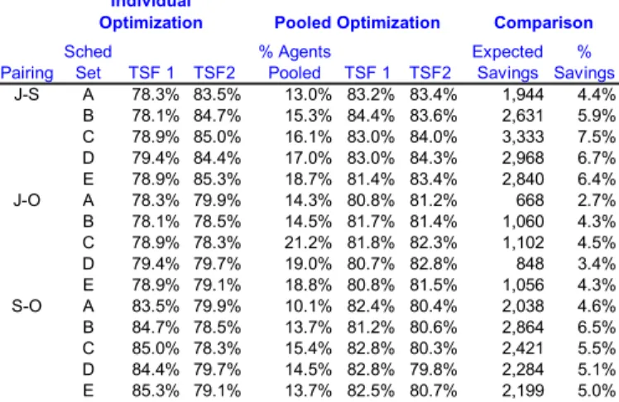Click the % Savings column header
The image size is (619, 402).
coord(584,62)
